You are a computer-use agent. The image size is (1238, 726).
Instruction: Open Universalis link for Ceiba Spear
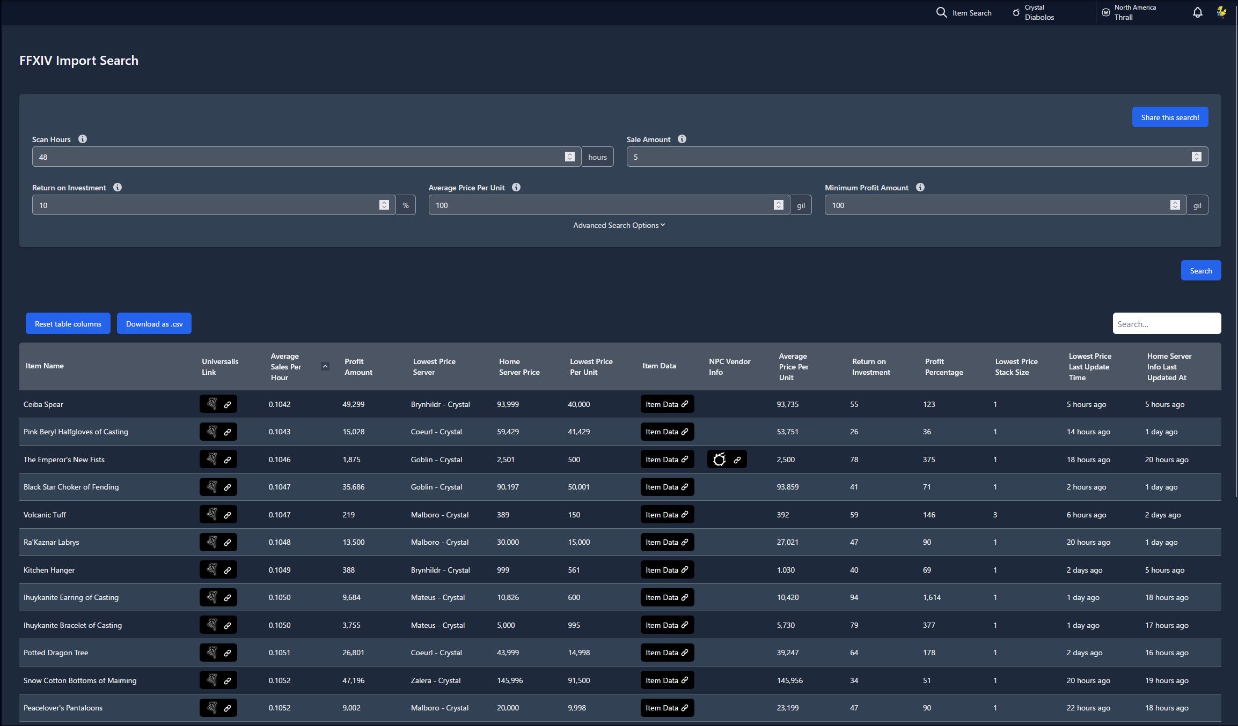pos(218,404)
